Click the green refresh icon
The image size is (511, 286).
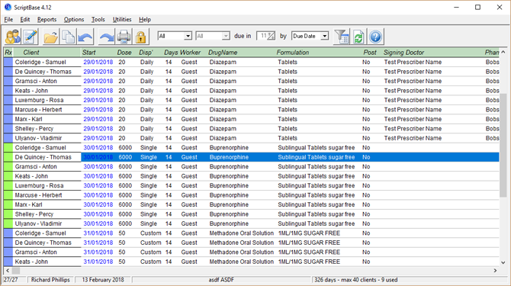358,36
